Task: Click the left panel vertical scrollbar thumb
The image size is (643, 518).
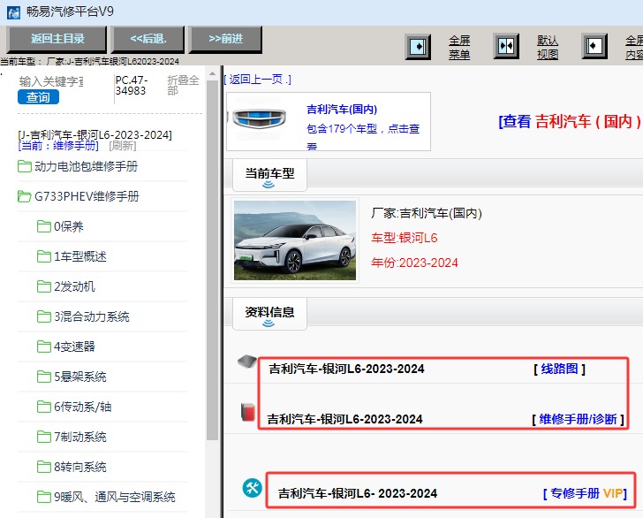Action: (212, 260)
